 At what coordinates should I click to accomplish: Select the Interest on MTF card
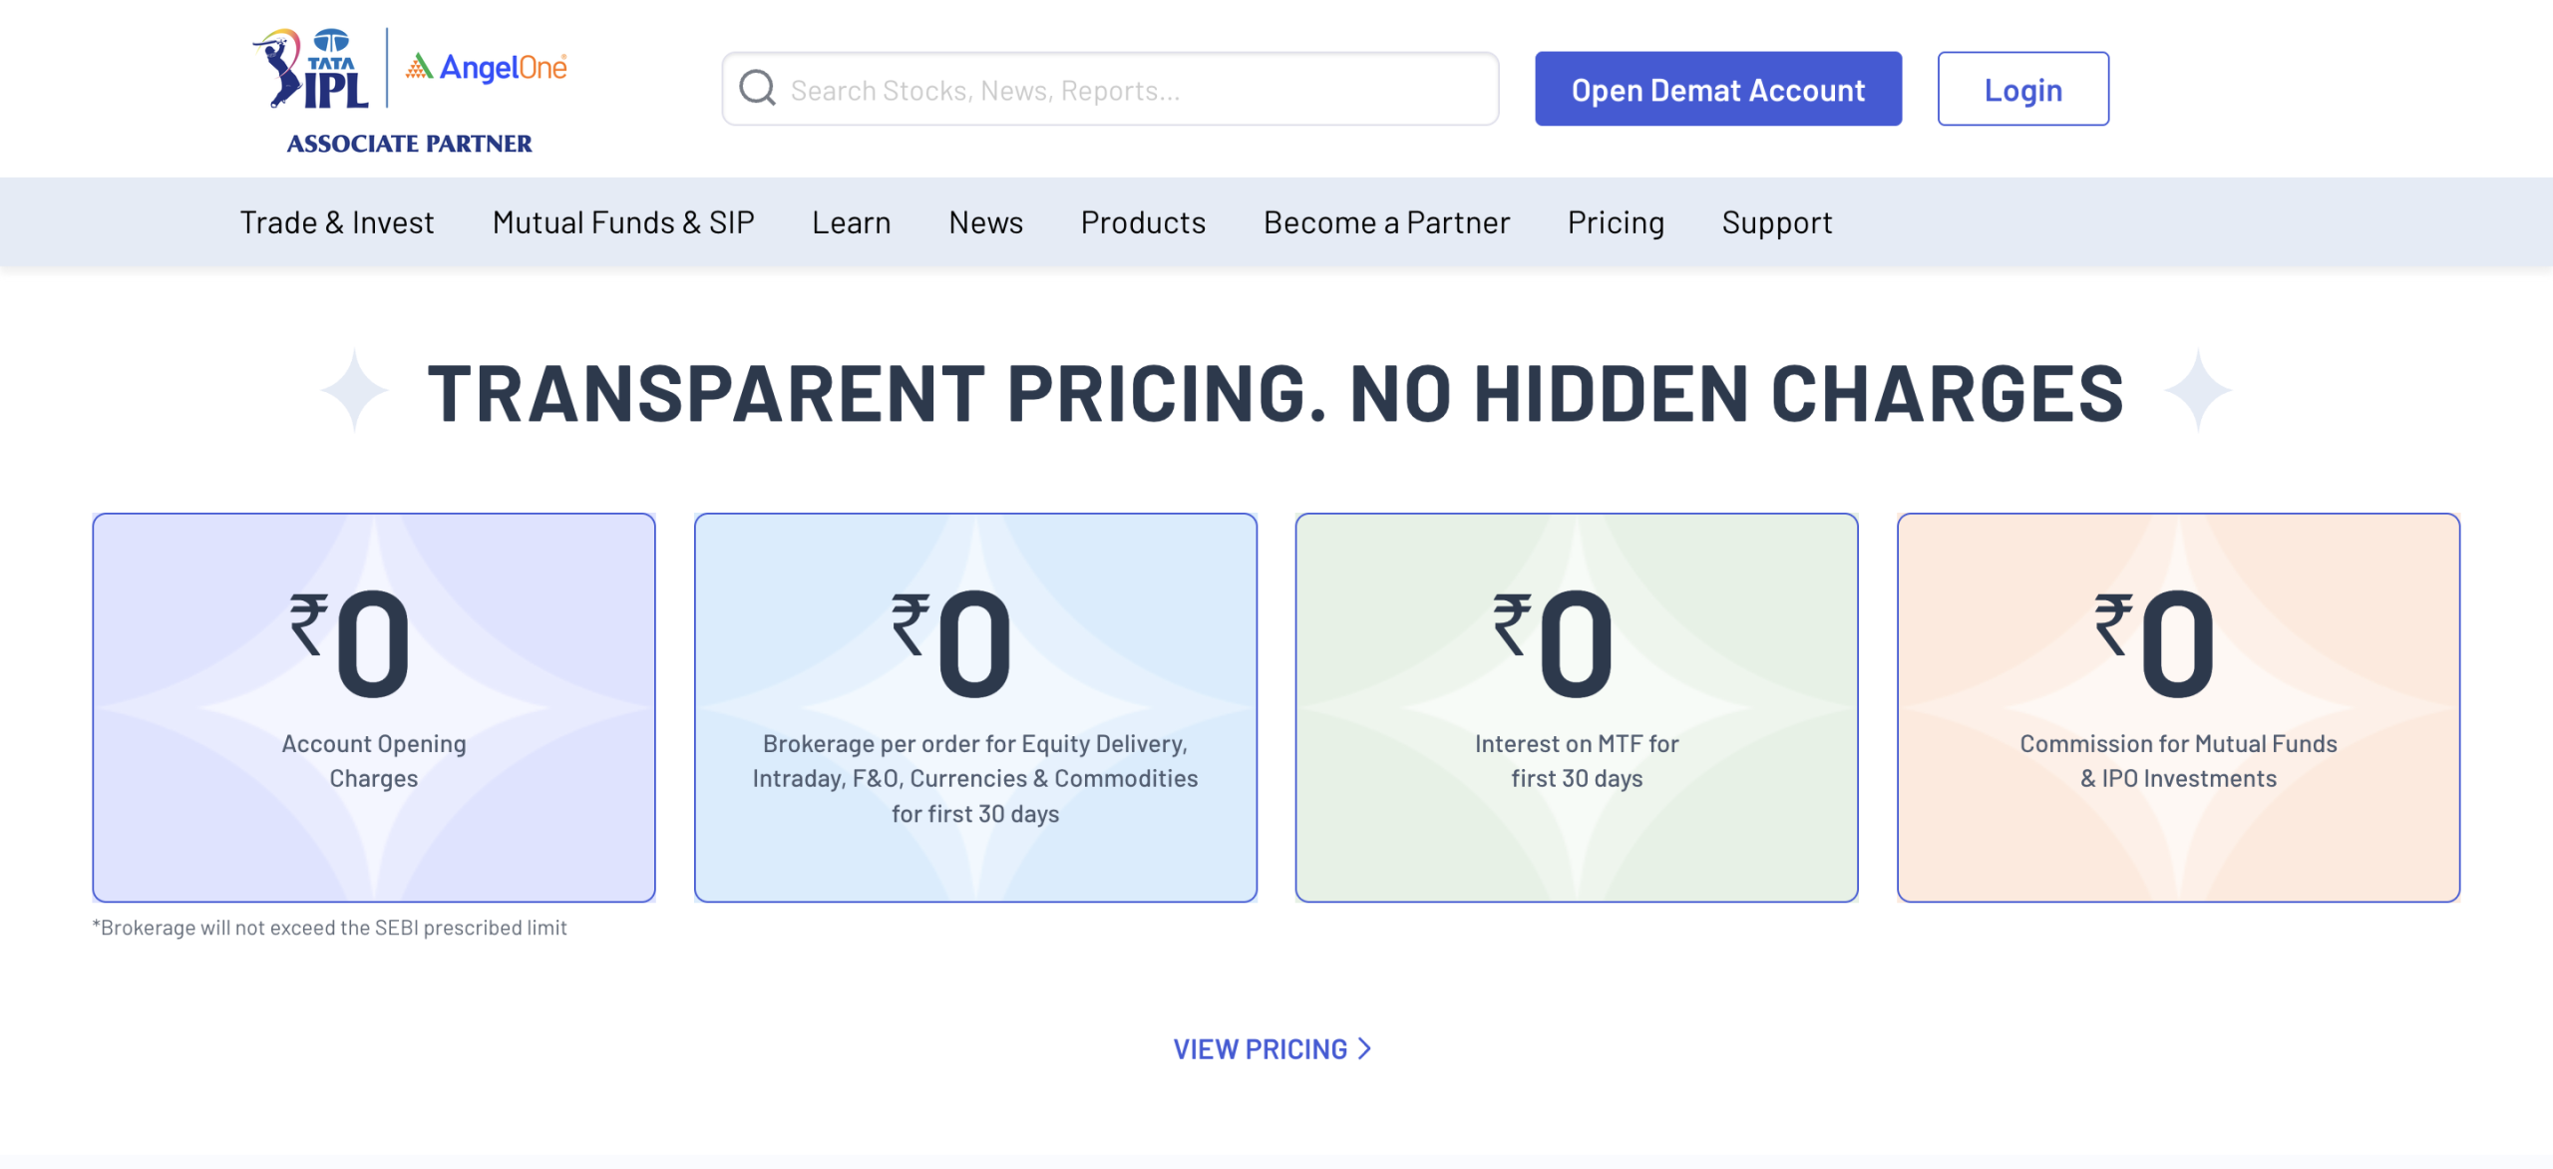(x=1577, y=707)
